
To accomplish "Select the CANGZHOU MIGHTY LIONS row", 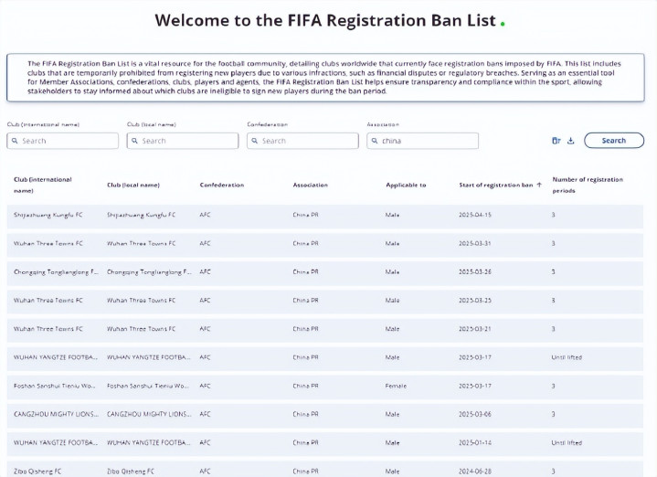I will point(324,414).
